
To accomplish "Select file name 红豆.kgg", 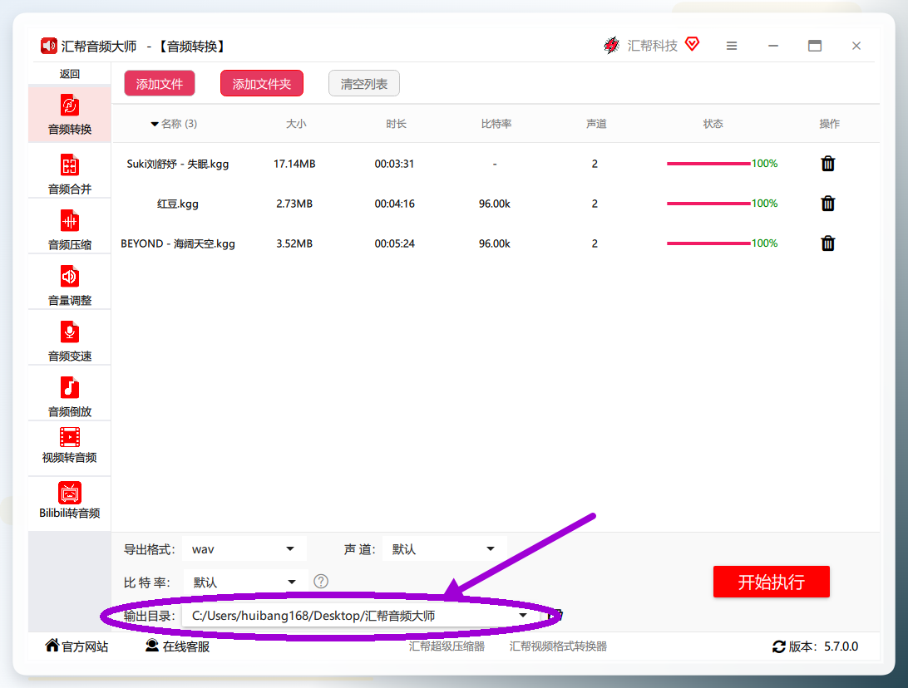I will coord(178,204).
